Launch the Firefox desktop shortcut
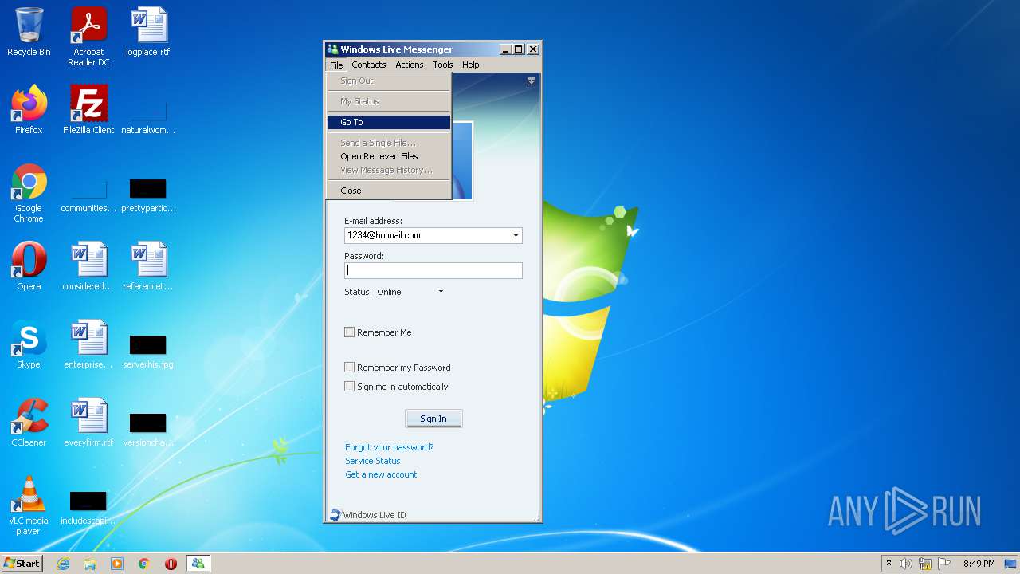Screen dimensions: 1020x574 pos(29,110)
